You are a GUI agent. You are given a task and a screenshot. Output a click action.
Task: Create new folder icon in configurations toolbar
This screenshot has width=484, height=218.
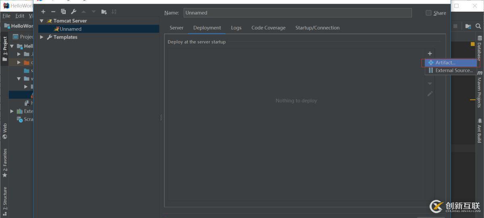[x=104, y=12]
